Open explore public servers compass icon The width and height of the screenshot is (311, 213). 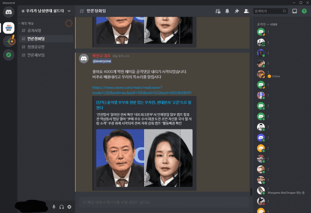8,55
